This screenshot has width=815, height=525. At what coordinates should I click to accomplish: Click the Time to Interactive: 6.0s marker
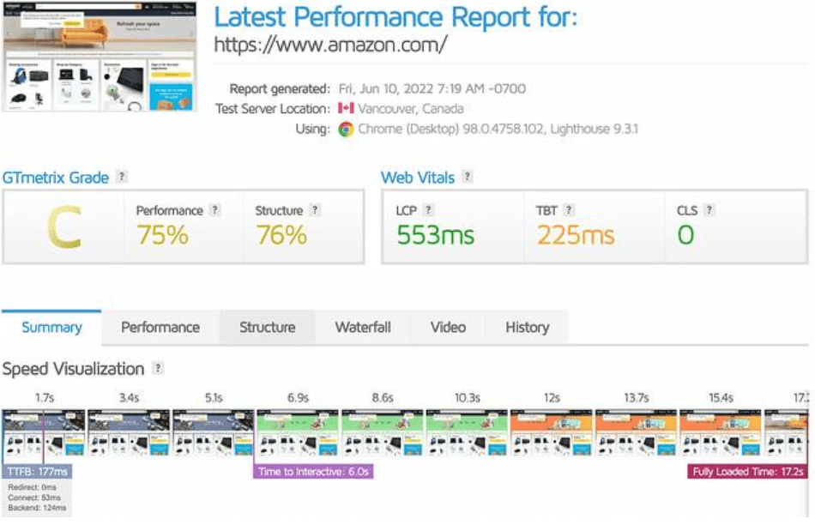[x=313, y=472]
